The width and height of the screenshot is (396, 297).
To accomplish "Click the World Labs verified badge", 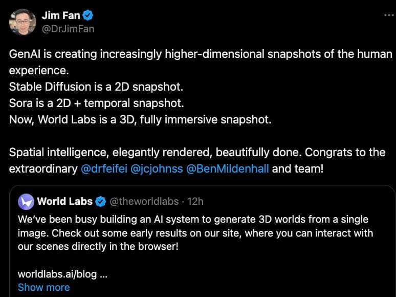I will [101, 201].
